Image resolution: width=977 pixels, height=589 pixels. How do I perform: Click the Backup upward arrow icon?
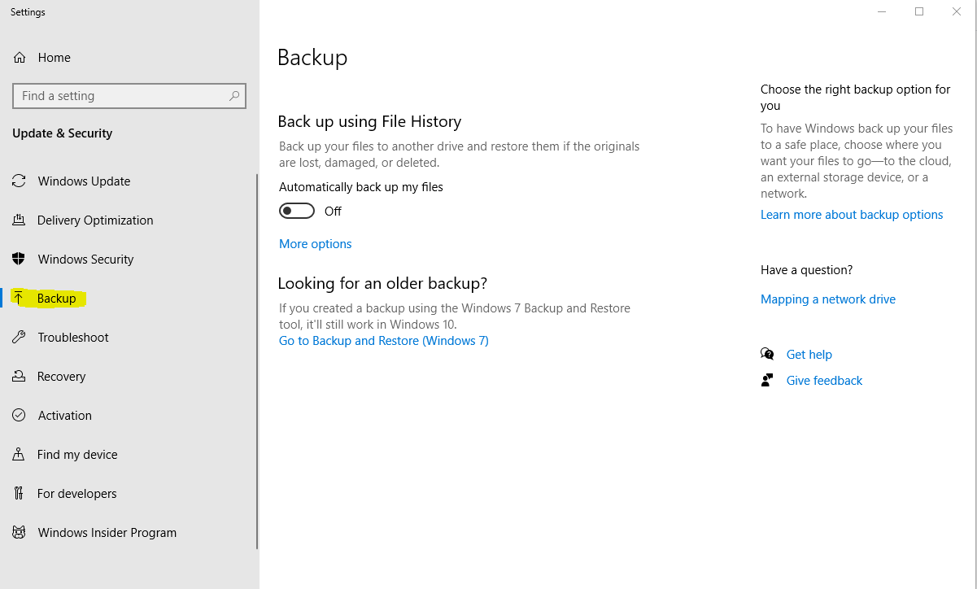pos(19,299)
